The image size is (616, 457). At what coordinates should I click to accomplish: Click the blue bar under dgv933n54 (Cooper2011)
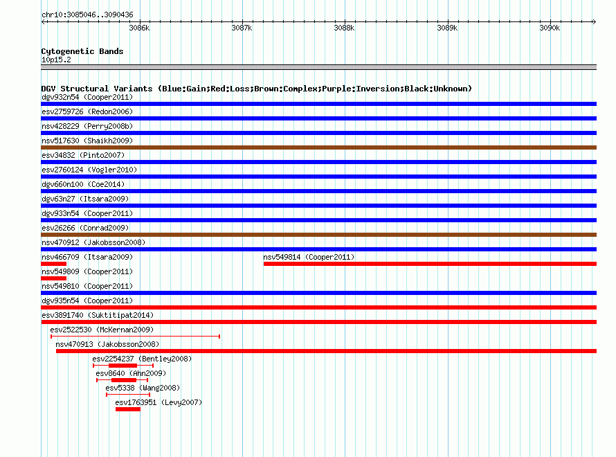pos(318,220)
